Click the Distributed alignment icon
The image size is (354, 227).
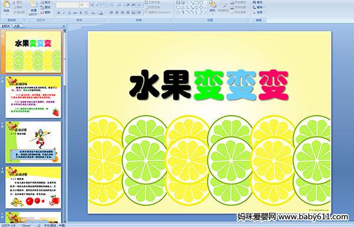[x=133, y=12]
